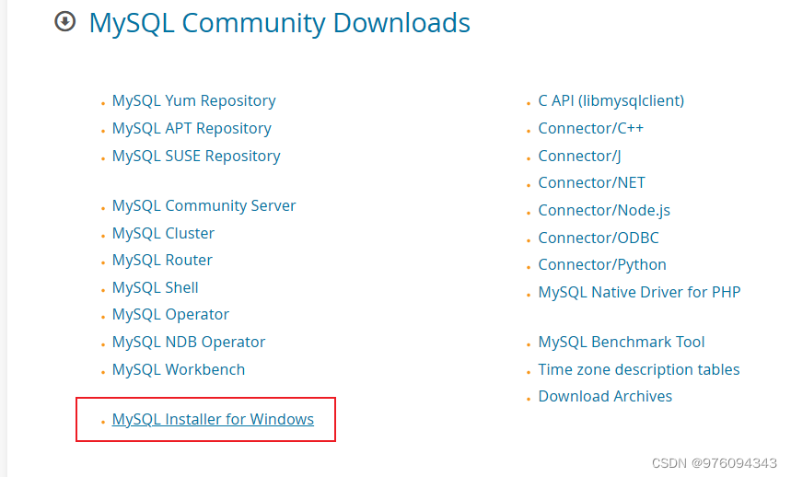Open the MySQL Cluster link
This screenshot has width=791, height=477.
pos(163,234)
